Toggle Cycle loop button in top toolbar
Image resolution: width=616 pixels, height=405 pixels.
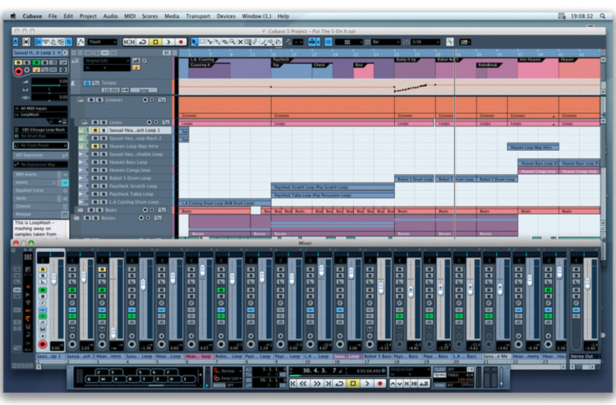tap(143, 42)
